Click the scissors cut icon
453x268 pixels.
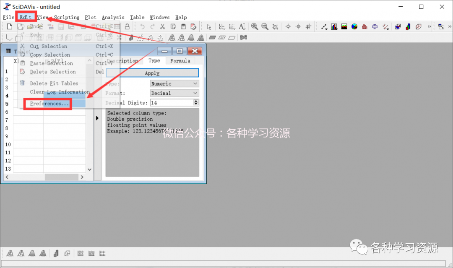(x=163, y=27)
